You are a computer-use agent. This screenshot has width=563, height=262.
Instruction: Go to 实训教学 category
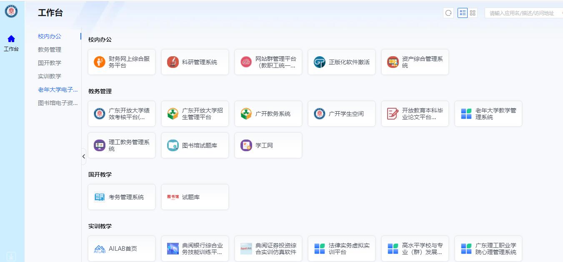tap(50, 76)
